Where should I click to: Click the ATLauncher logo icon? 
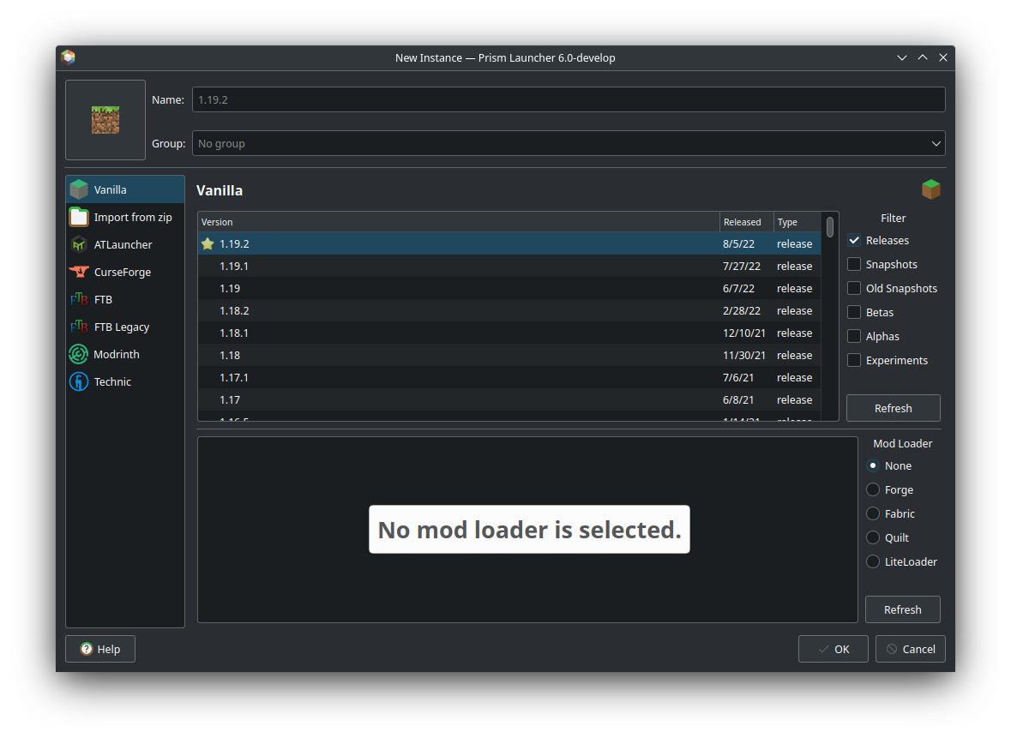tap(79, 244)
